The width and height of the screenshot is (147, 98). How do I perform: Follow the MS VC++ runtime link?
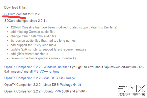pos(47,71)
